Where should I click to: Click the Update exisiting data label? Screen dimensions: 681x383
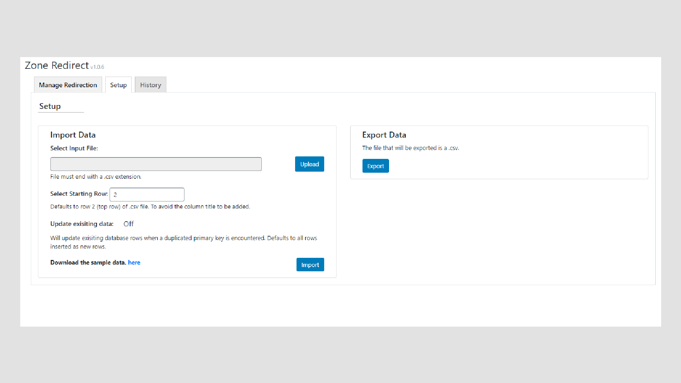[82, 224]
